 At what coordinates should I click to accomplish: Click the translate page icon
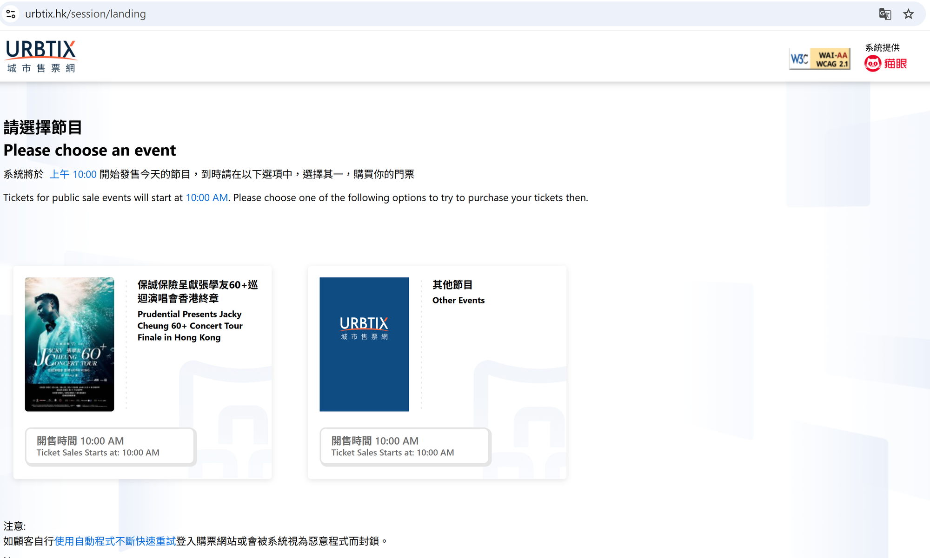click(x=885, y=14)
